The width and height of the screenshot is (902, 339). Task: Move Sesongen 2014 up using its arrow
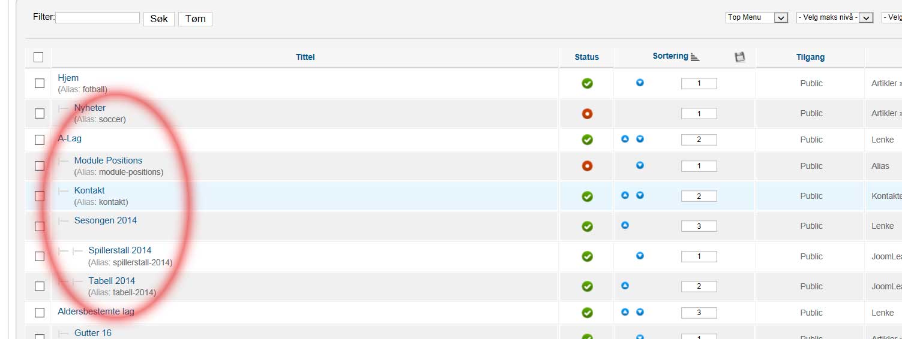(625, 225)
